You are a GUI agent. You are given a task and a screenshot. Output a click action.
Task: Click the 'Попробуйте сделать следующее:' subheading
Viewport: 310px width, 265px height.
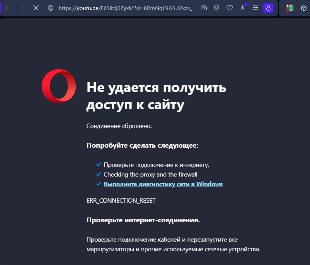[x=142, y=145]
